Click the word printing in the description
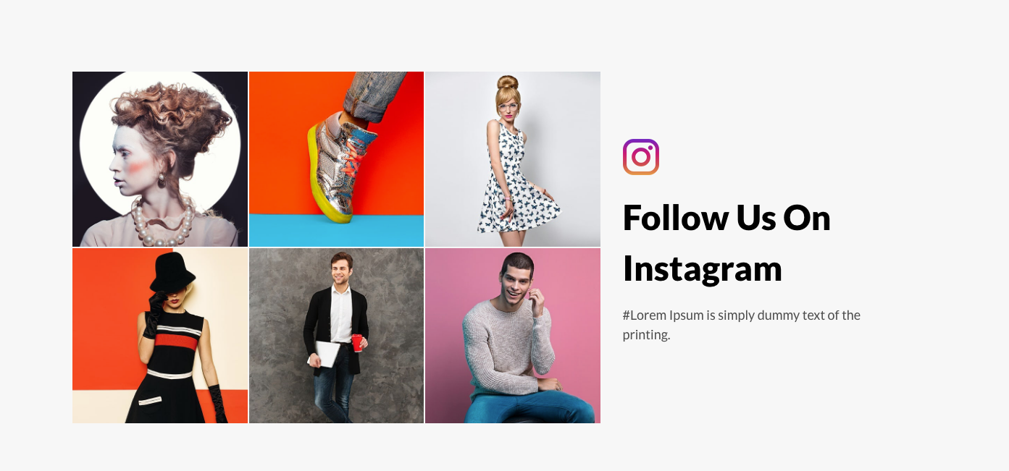 (646, 335)
